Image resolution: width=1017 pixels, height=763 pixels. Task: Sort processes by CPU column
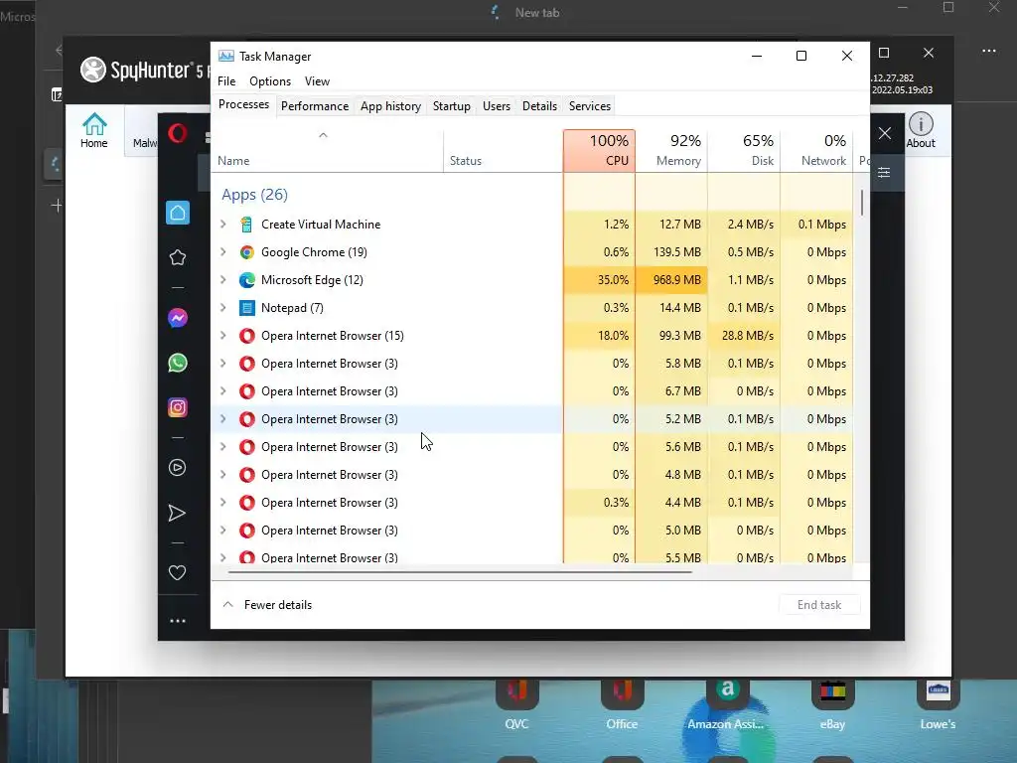[x=599, y=151]
